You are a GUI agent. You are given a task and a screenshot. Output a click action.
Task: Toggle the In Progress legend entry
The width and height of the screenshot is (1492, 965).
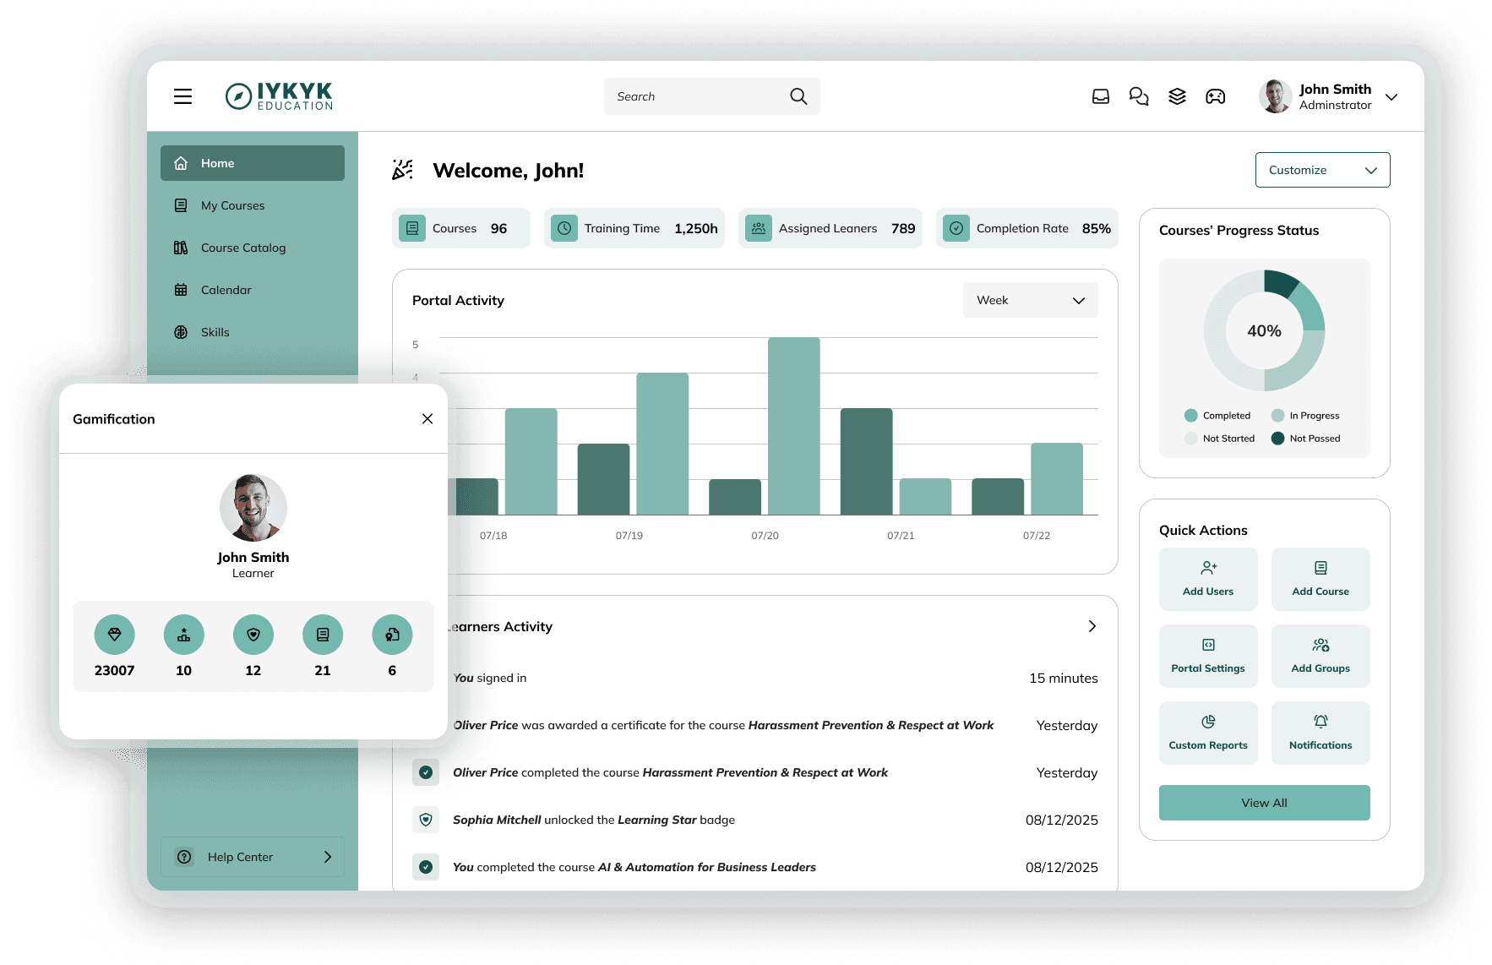coord(1306,415)
